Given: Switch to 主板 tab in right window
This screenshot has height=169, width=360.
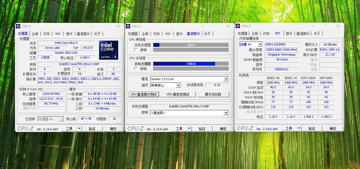Looking at the screenshot, I should (255, 34).
